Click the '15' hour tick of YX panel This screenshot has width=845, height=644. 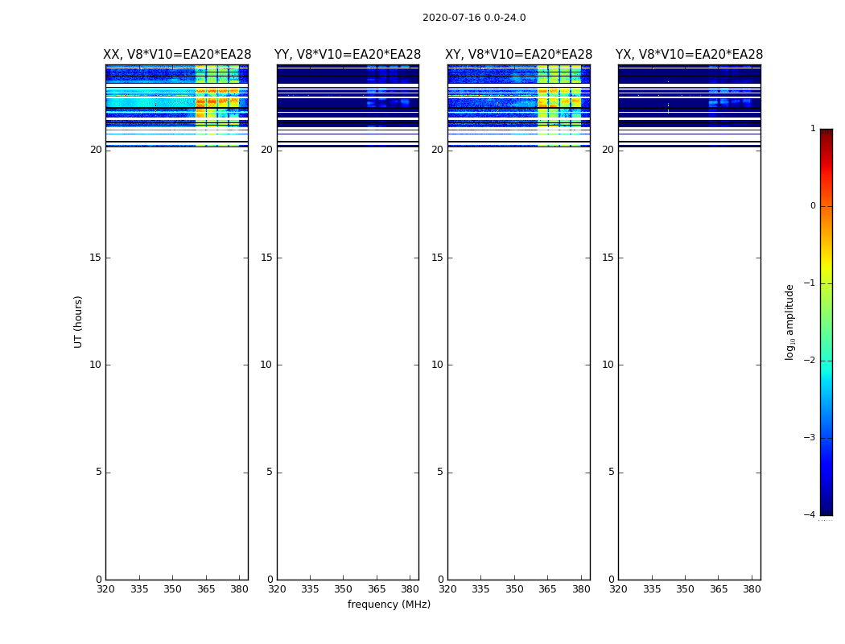coord(608,258)
